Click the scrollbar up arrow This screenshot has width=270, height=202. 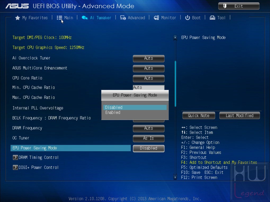click(175, 38)
